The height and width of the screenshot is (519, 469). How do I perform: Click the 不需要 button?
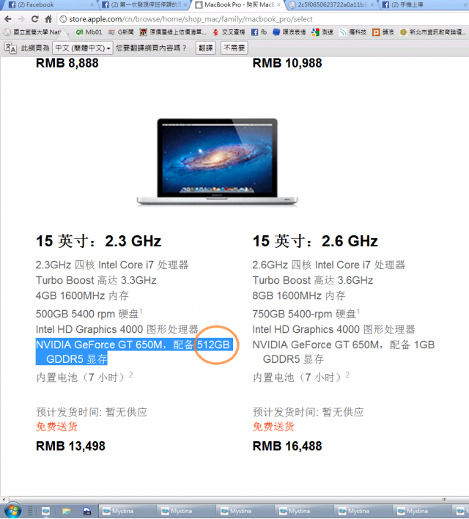click(234, 48)
